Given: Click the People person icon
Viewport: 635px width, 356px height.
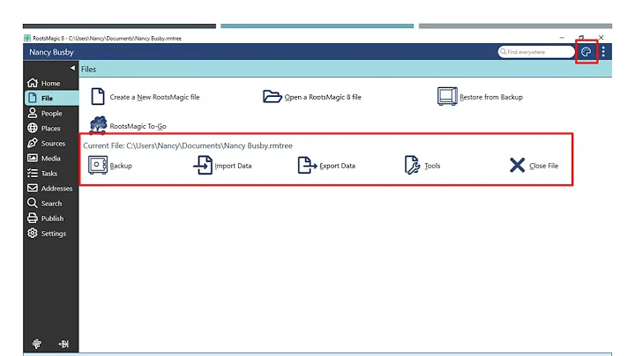Looking at the screenshot, I should pos(33,113).
